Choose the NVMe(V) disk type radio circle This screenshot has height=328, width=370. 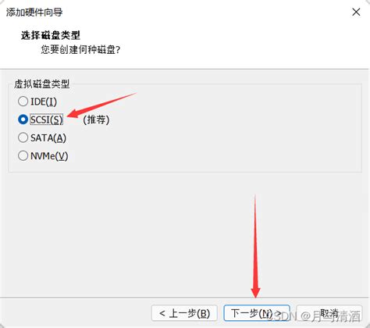point(23,155)
